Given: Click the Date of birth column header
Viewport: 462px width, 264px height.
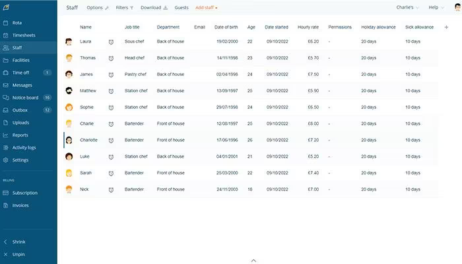Looking at the screenshot, I should point(226,27).
